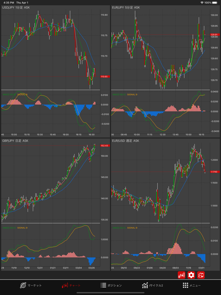Tap the Wi-Fi icon in status bar

click(x=202, y=3)
